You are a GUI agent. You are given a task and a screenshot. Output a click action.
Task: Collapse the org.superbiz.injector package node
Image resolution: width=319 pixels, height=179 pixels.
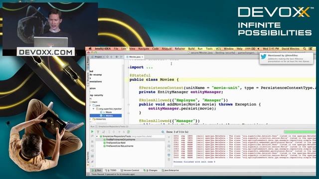(94, 109)
